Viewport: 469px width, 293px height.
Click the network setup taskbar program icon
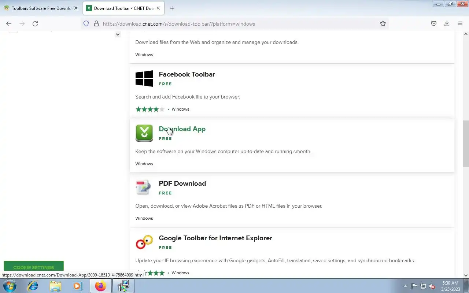(123, 286)
